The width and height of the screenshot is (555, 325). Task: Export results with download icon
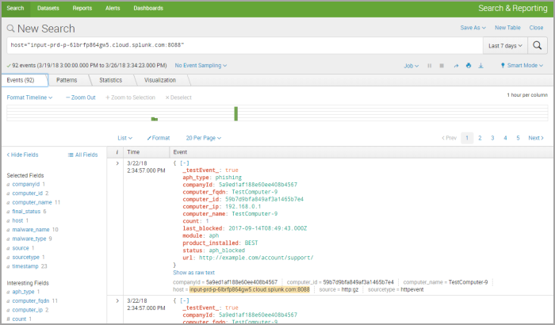(x=480, y=66)
